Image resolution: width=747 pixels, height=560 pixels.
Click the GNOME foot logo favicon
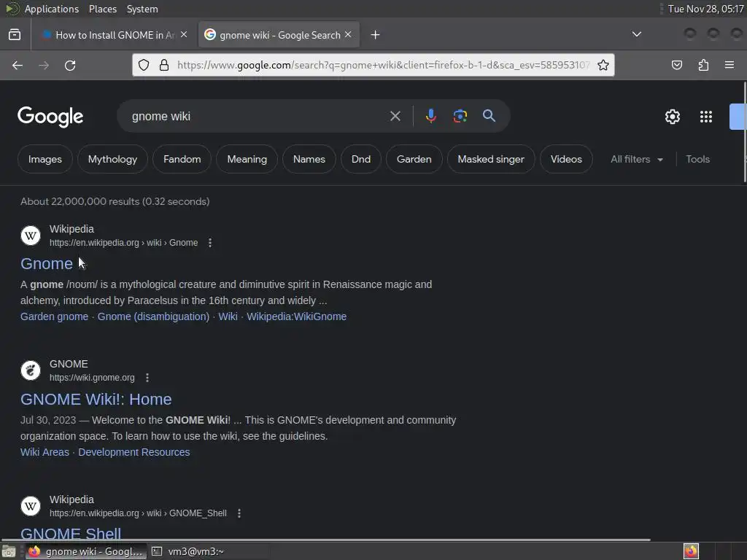pyautogui.click(x=31, y=370)
